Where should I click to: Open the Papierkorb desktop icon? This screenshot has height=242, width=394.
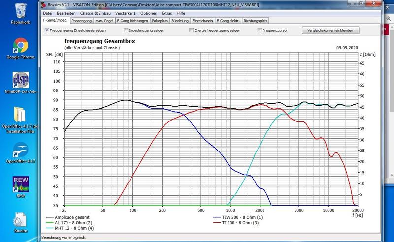tap(20, 11)
